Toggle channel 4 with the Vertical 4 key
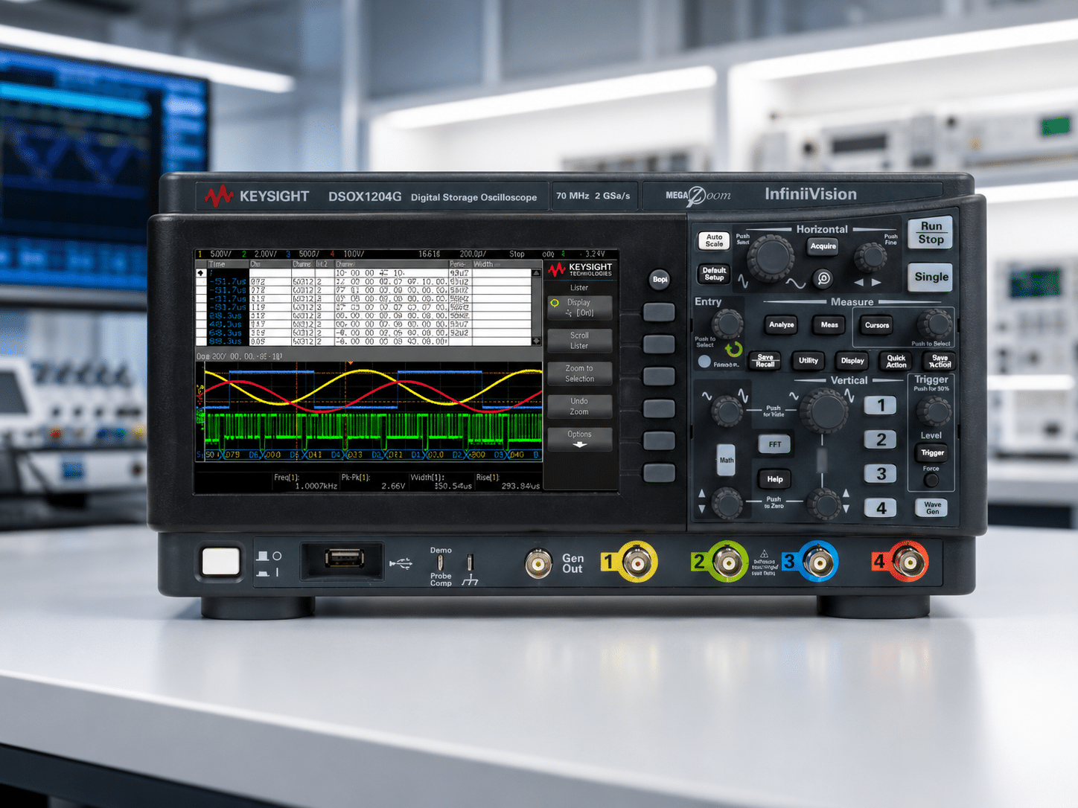Screen dimensions: 1078x808 click(881, 508)
